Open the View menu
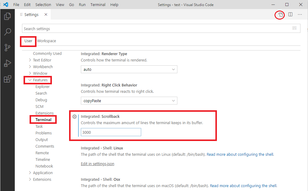308x191 pixels. coord(60,5)
